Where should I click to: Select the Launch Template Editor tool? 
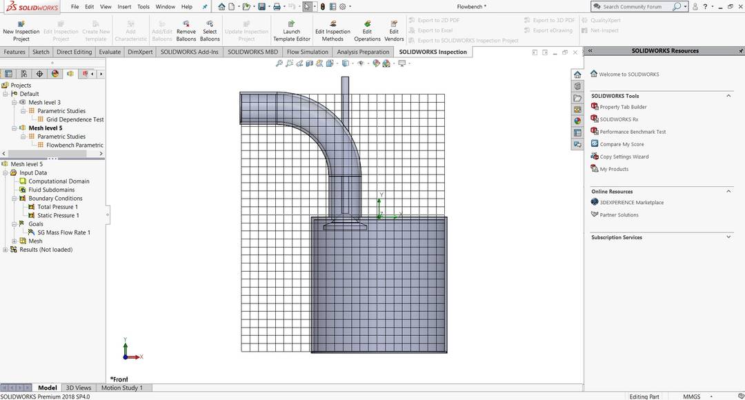[x=291, y=30]
